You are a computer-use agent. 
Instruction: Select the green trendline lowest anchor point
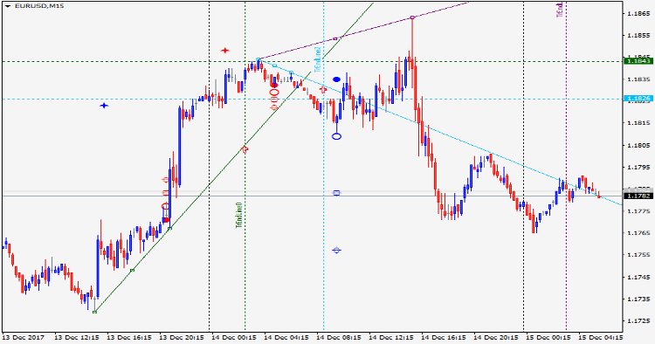95,312
